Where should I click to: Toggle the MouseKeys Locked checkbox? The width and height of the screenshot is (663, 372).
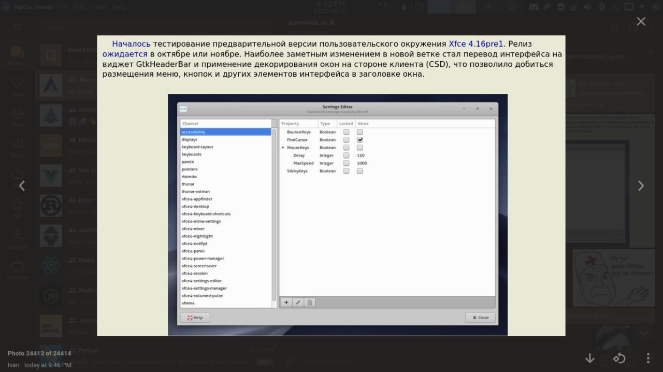346,148
